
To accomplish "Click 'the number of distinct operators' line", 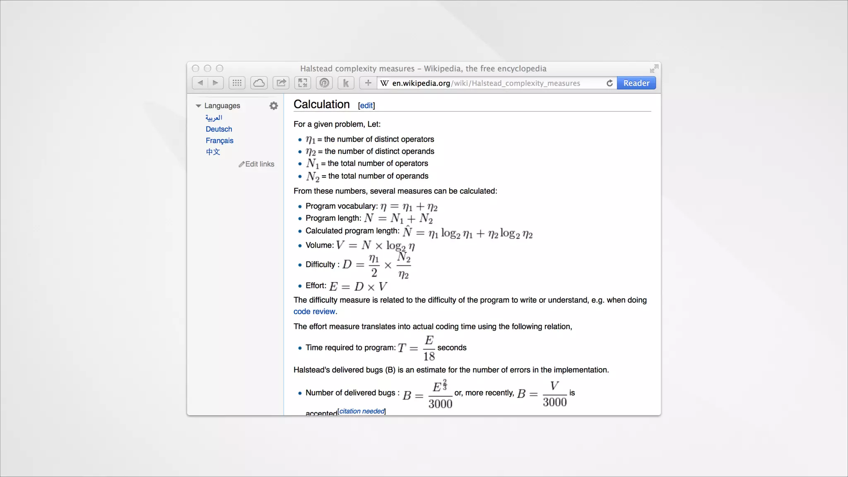I will [x=370, y=140].
